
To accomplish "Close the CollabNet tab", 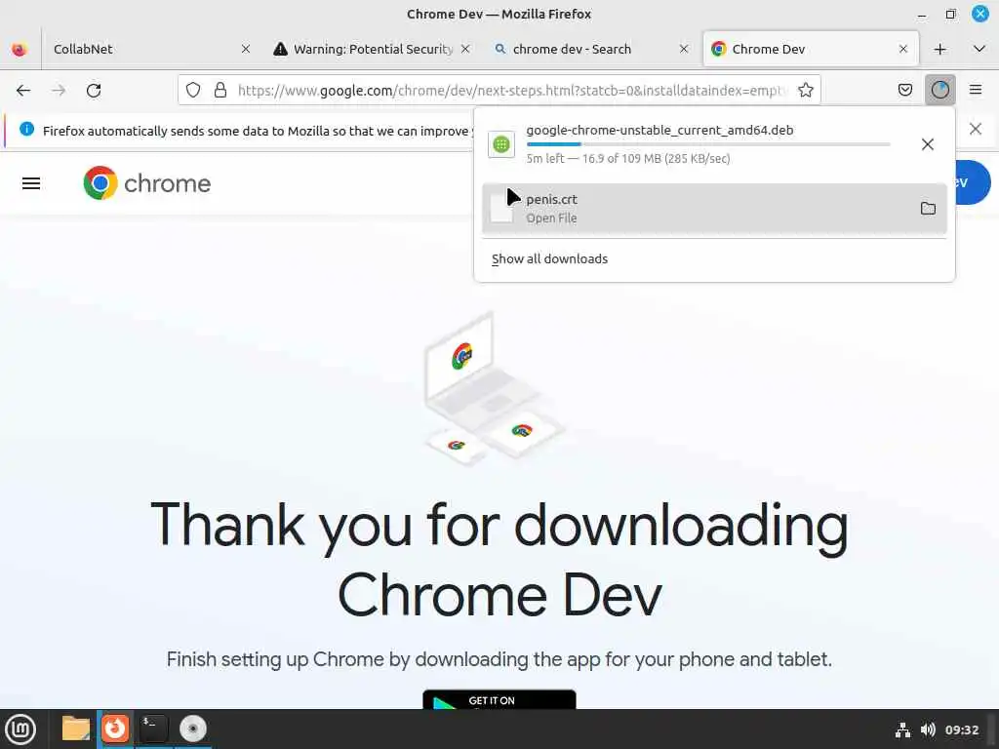I will pos(246,49).
